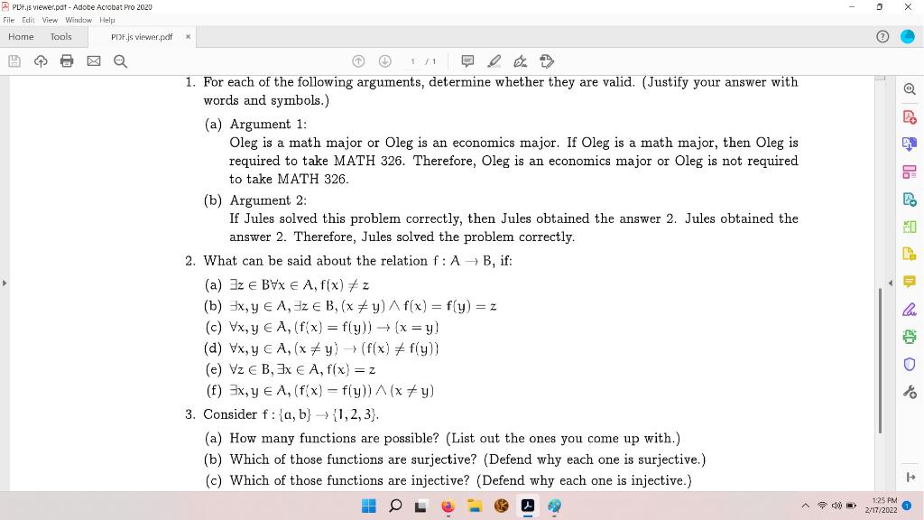Click the page number input field
924x520 pixels.
412,60
